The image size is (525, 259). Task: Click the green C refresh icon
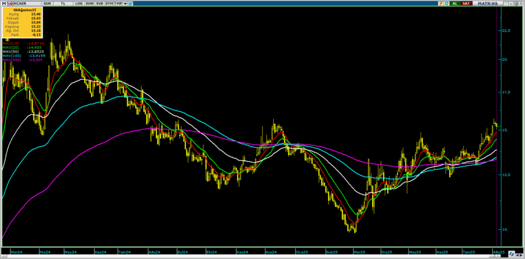tap(447, 3)
